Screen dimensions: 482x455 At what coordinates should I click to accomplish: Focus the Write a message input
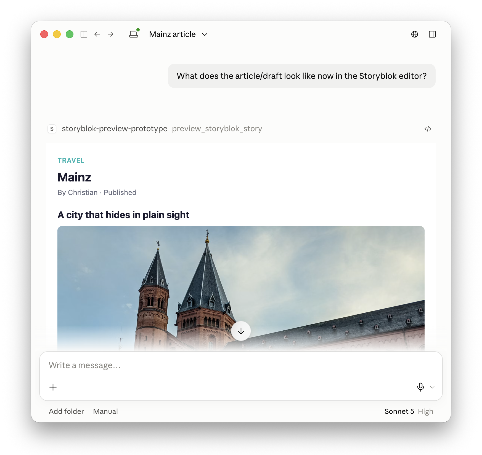point(241,365)
